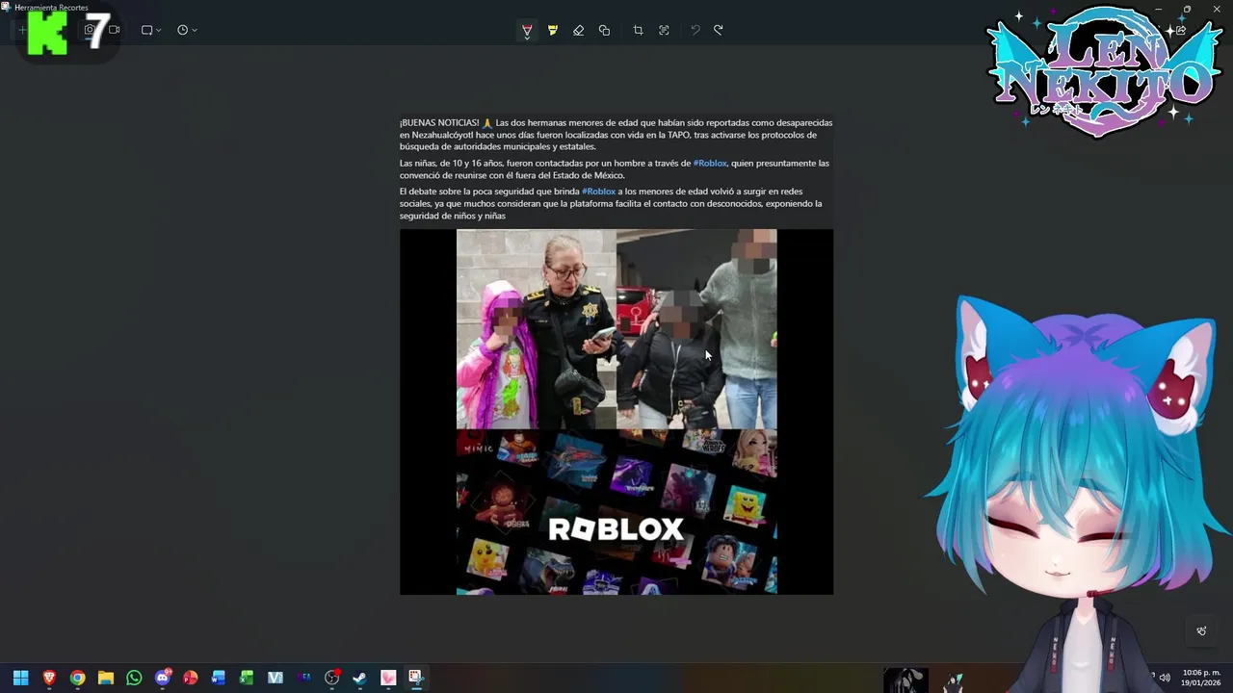Open the V app icon in taskbar

click(x=275, y=678)
